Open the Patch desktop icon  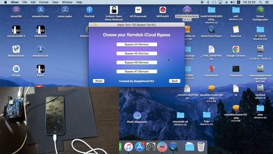coord(41,69)
